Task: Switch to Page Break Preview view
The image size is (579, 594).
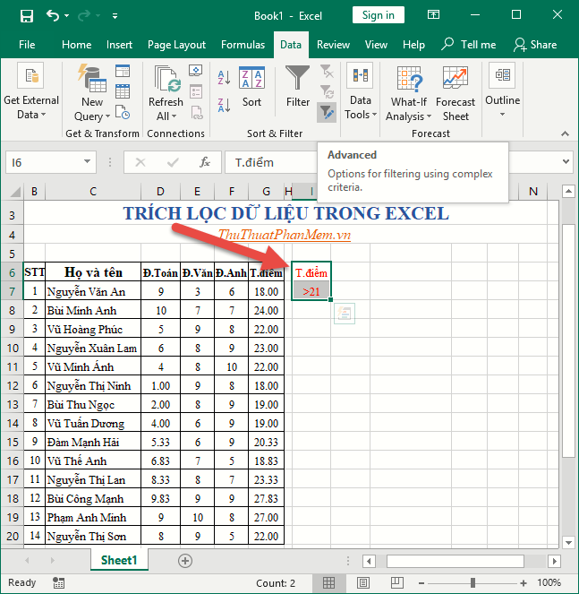Action: click(397, 582)
